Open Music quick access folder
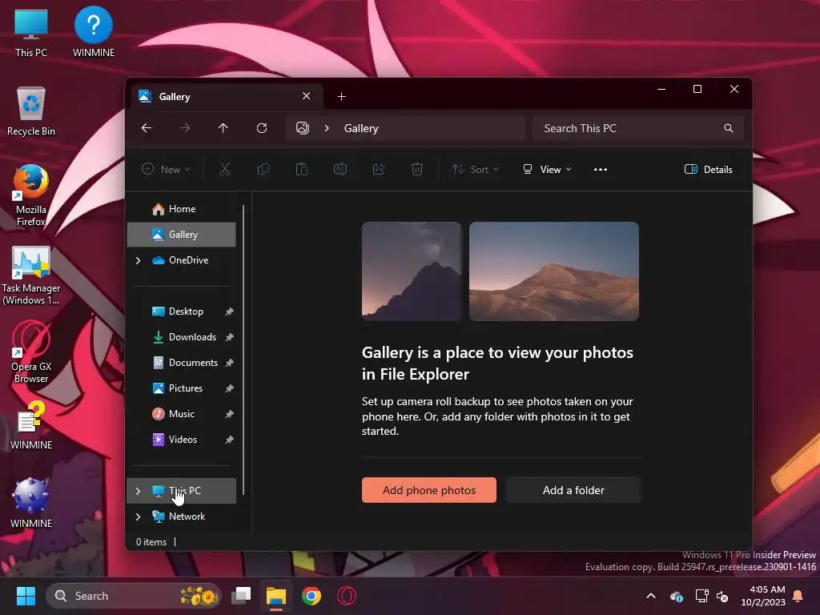 [182, 414]
